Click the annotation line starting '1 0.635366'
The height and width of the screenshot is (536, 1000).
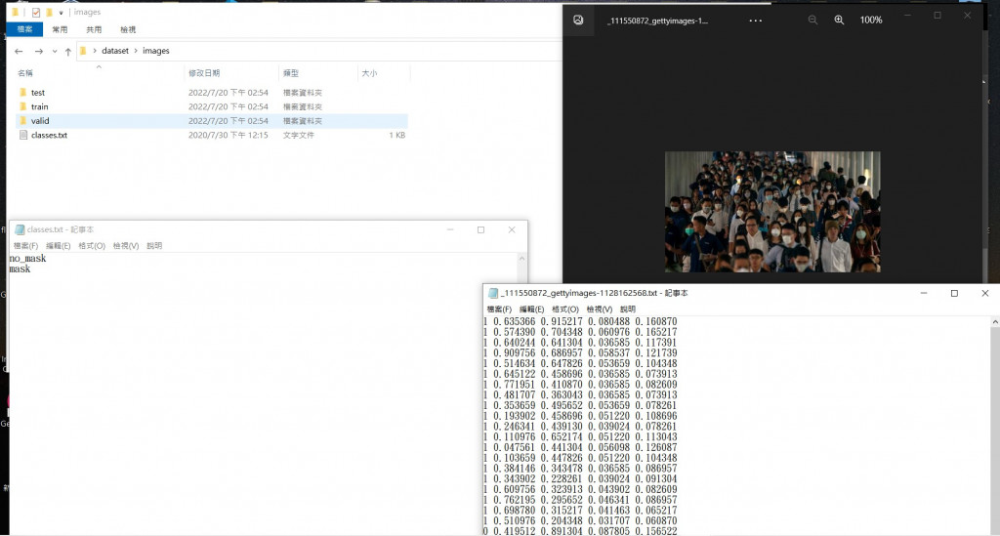click(x=580, y=322)
